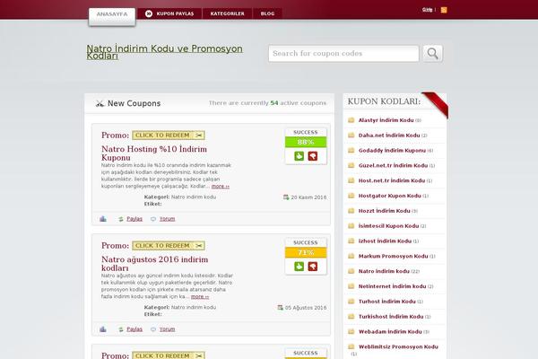The width and height of the screenshot is (538, 359).
Task: Open izhost İndirim Kodu category
Action: point(385,241)
